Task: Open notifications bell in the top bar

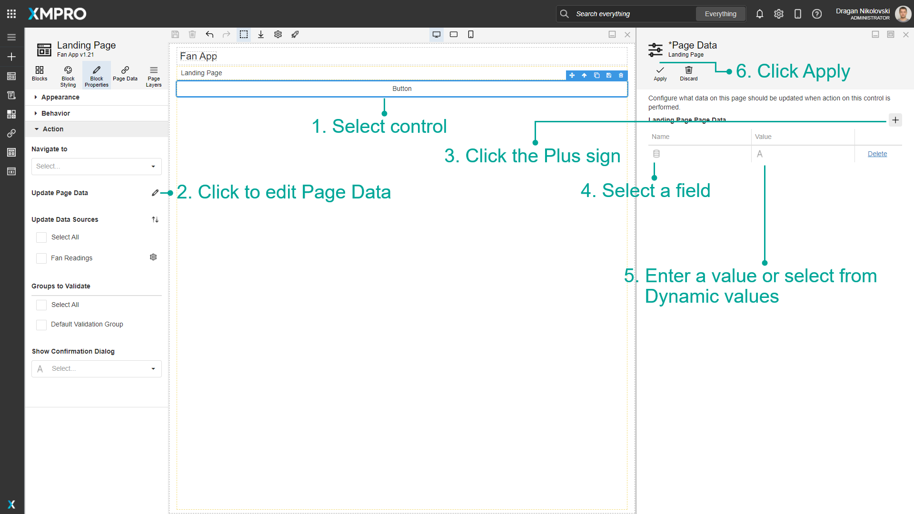Action: tap(759, 14)
